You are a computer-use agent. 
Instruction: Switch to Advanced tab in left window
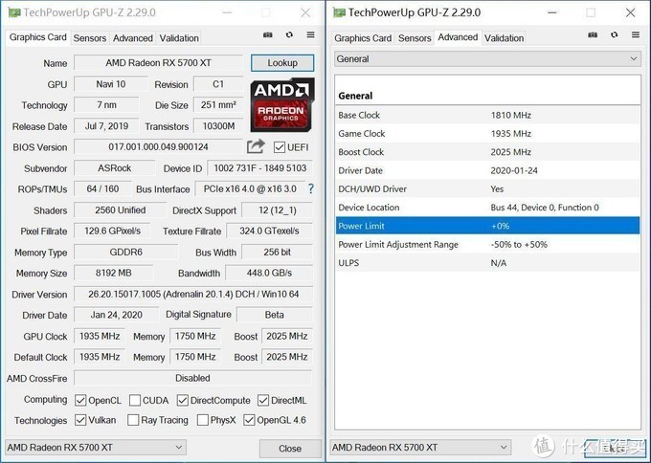pyautogui.click(x=133, y=38)
